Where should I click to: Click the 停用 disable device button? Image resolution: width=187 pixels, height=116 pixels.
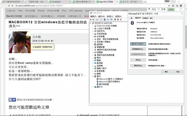pyautogui.click(x=138, y=60)
